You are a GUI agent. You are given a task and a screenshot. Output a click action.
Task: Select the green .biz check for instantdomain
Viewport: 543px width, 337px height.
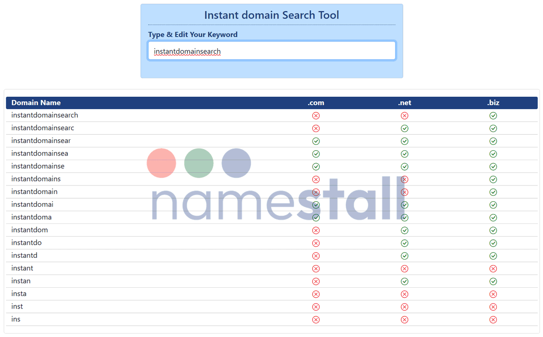(493, 192)
